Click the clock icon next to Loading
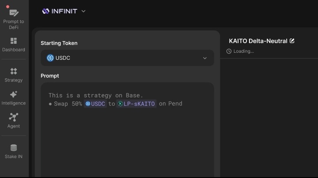Viewport: 318px width, 178px height. click(x=229, y=51)
